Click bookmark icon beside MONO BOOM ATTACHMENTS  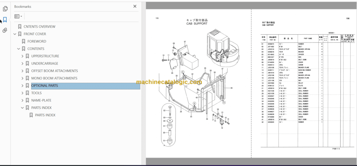(x=27, y=78)
